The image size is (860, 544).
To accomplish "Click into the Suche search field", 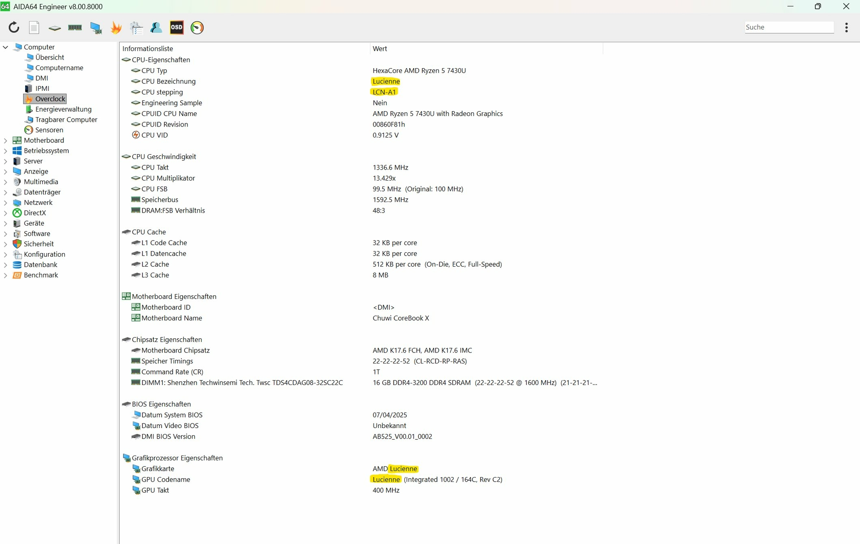I will (x=789, y=27).
